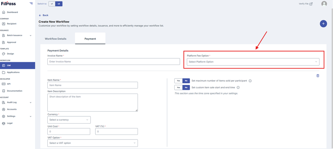Click the FilPass logo

click(8, 4)
